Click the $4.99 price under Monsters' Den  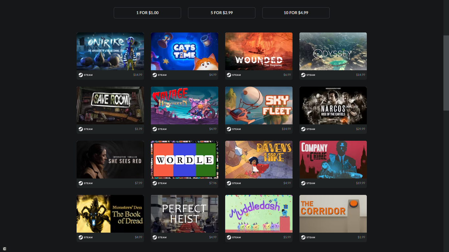click(x=139, y=237)
